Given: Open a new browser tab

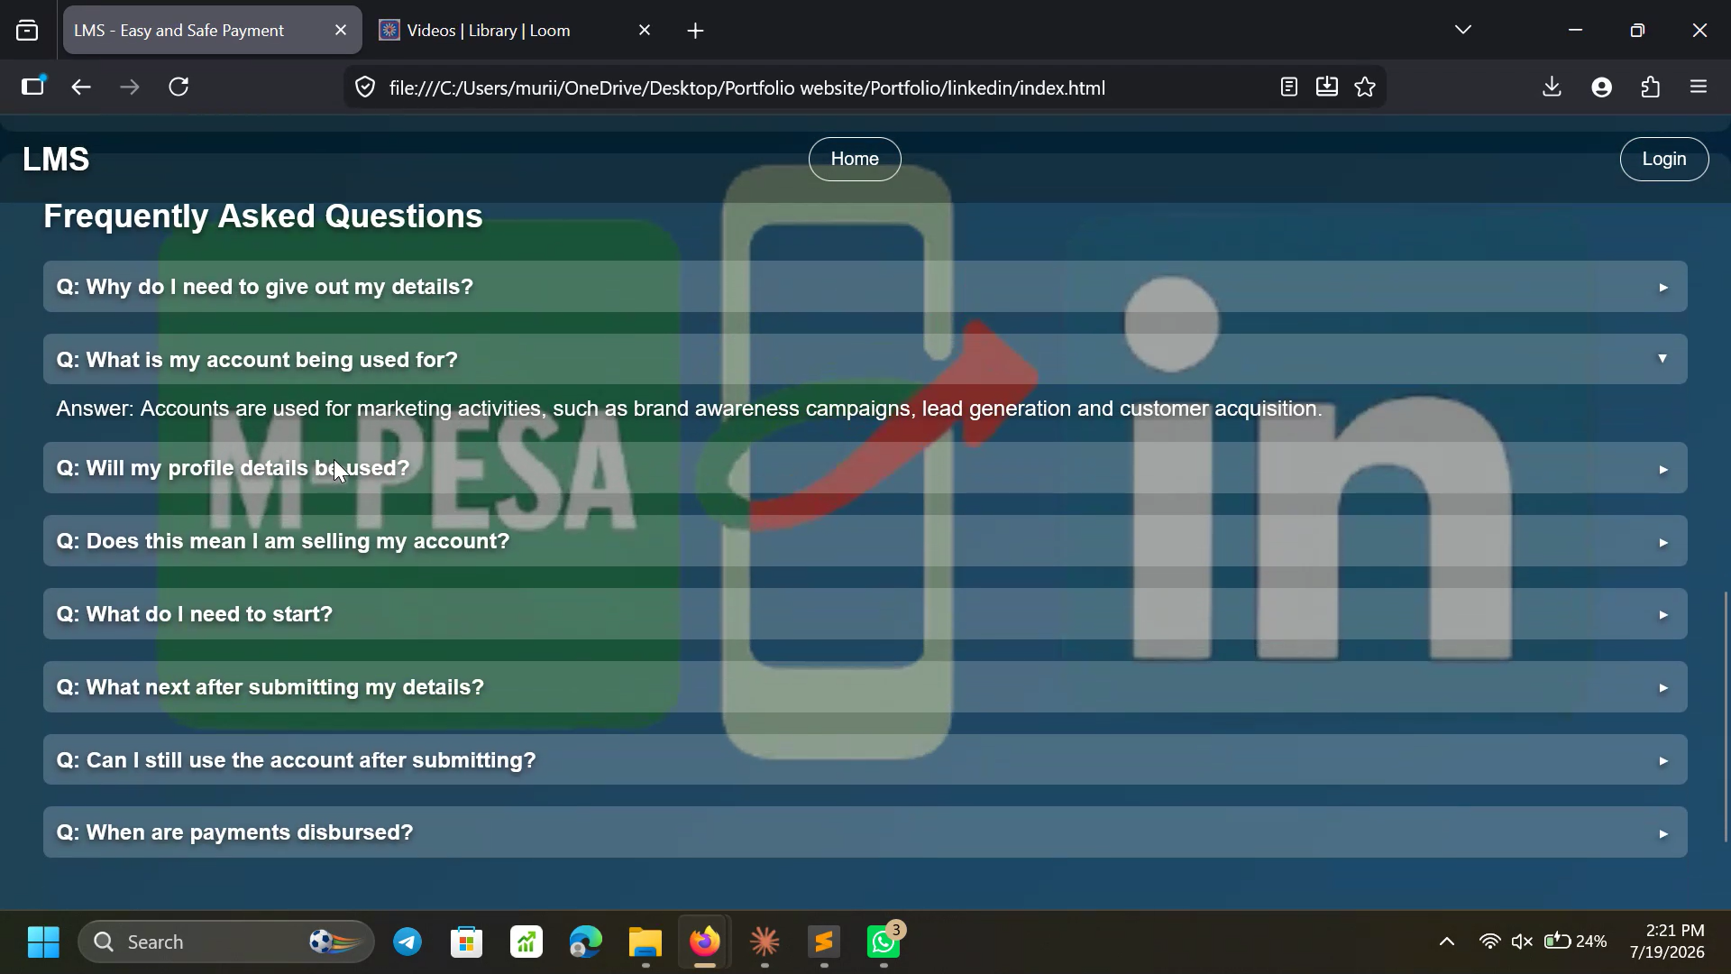Looking at the screenshot, I should 695,31.
